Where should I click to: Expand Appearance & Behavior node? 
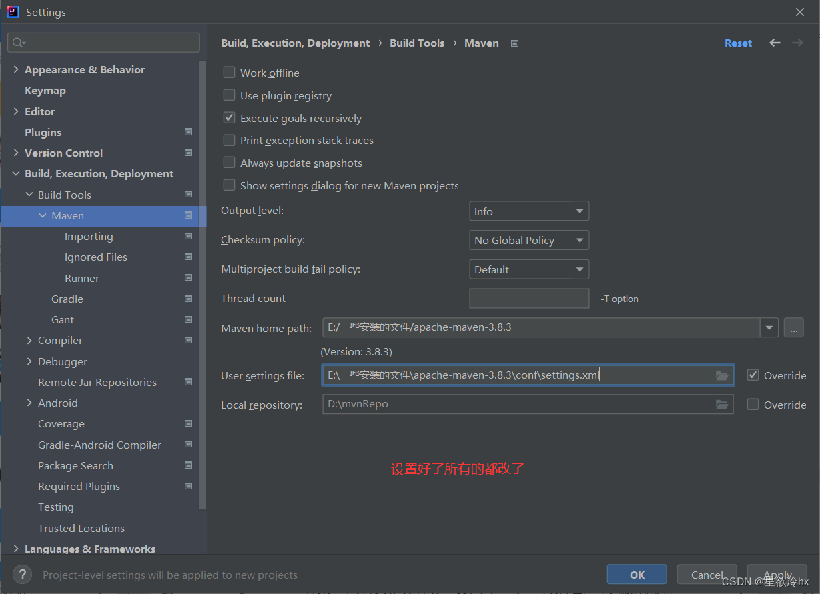coord(16,69)
